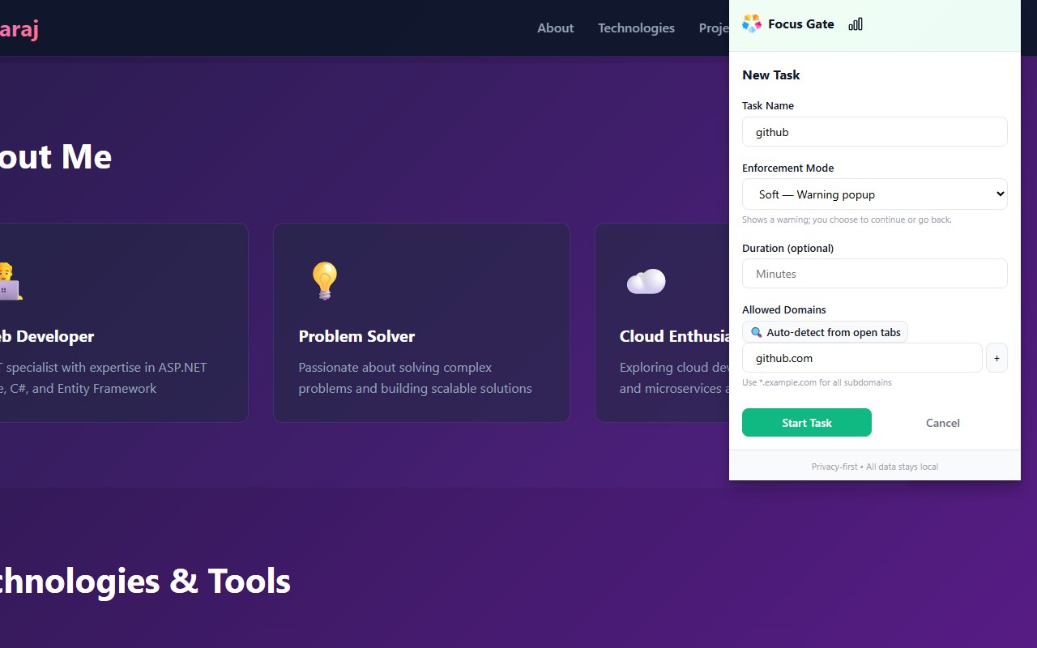Click the Start Task button
This screenshot has width=1037, height=648.
[x=807, y=423]
